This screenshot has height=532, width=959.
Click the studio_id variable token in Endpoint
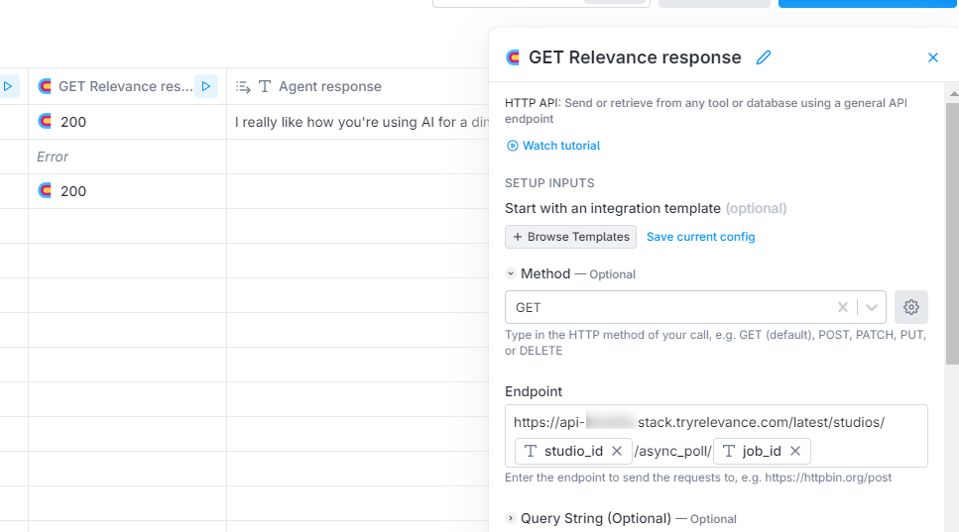(563, 451)
